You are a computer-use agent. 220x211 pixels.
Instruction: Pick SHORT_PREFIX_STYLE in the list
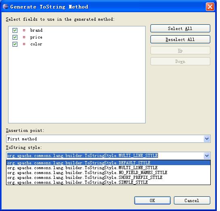(108, 177)
